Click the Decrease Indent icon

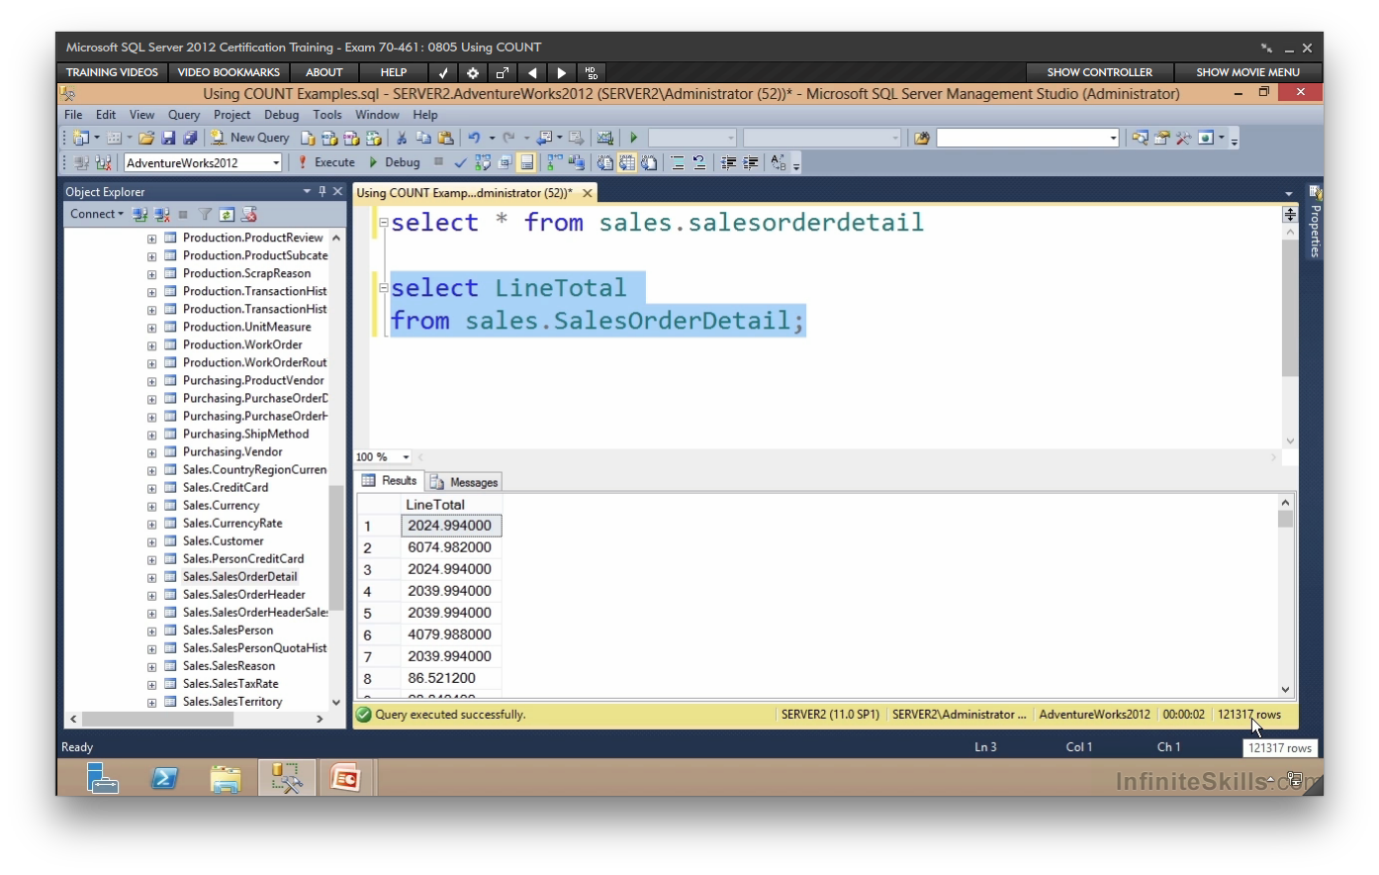point(728,162)
